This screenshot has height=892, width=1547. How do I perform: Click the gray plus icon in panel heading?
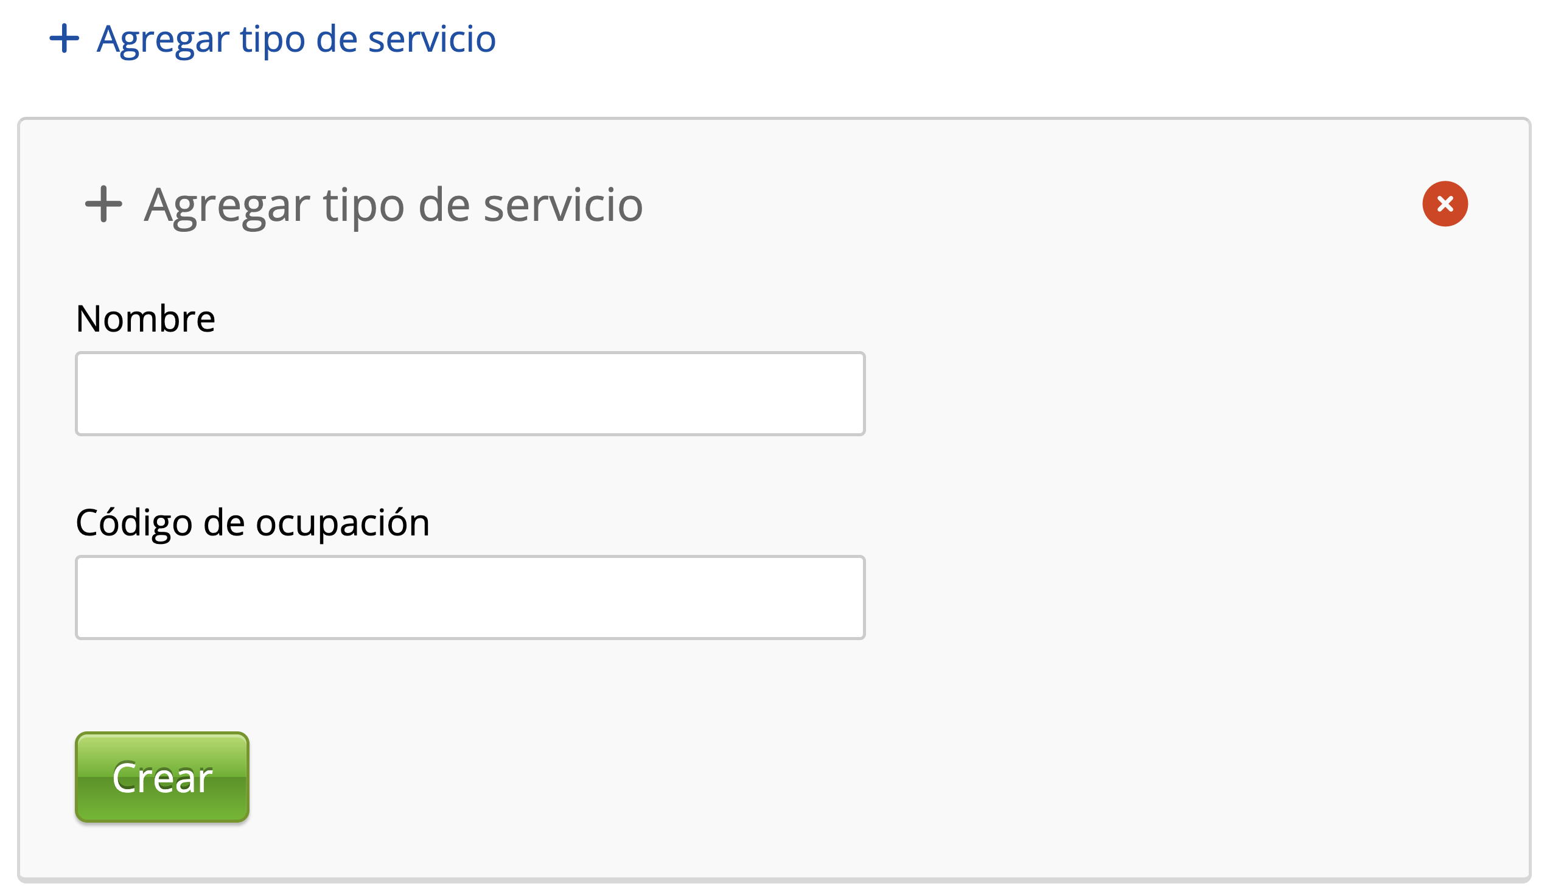pos(103,204)
